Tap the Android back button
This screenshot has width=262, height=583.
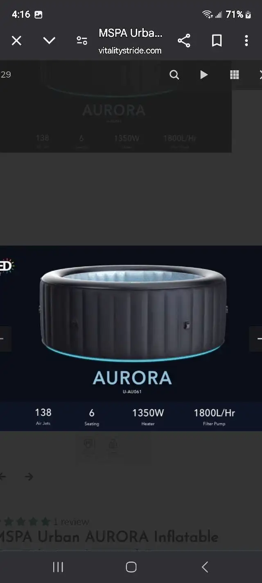[x=205, y=567]
